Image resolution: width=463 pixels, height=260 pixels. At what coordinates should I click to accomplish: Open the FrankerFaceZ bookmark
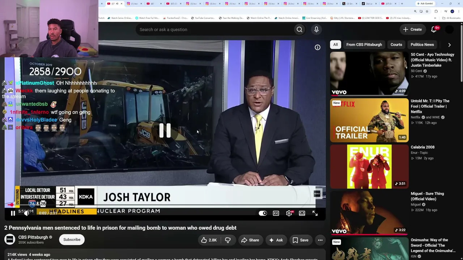pos(175,18)
